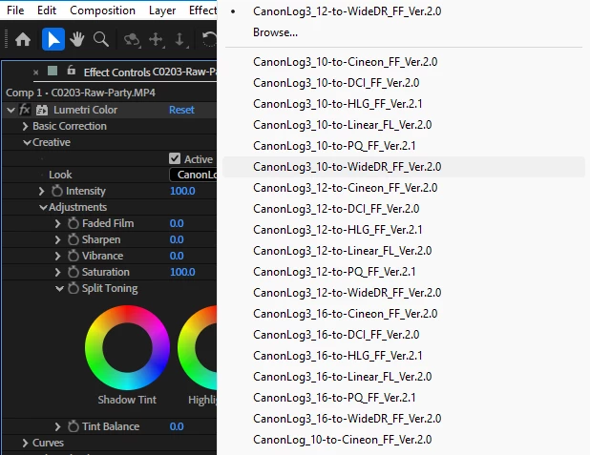Select CanonLog3_10-to-HLG_FF_Ver.2.1 look
Screen dimensions: 590x455
coord(404,104)
